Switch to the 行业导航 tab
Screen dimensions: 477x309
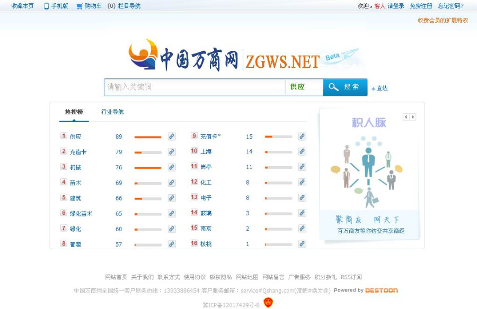[111, 112]
